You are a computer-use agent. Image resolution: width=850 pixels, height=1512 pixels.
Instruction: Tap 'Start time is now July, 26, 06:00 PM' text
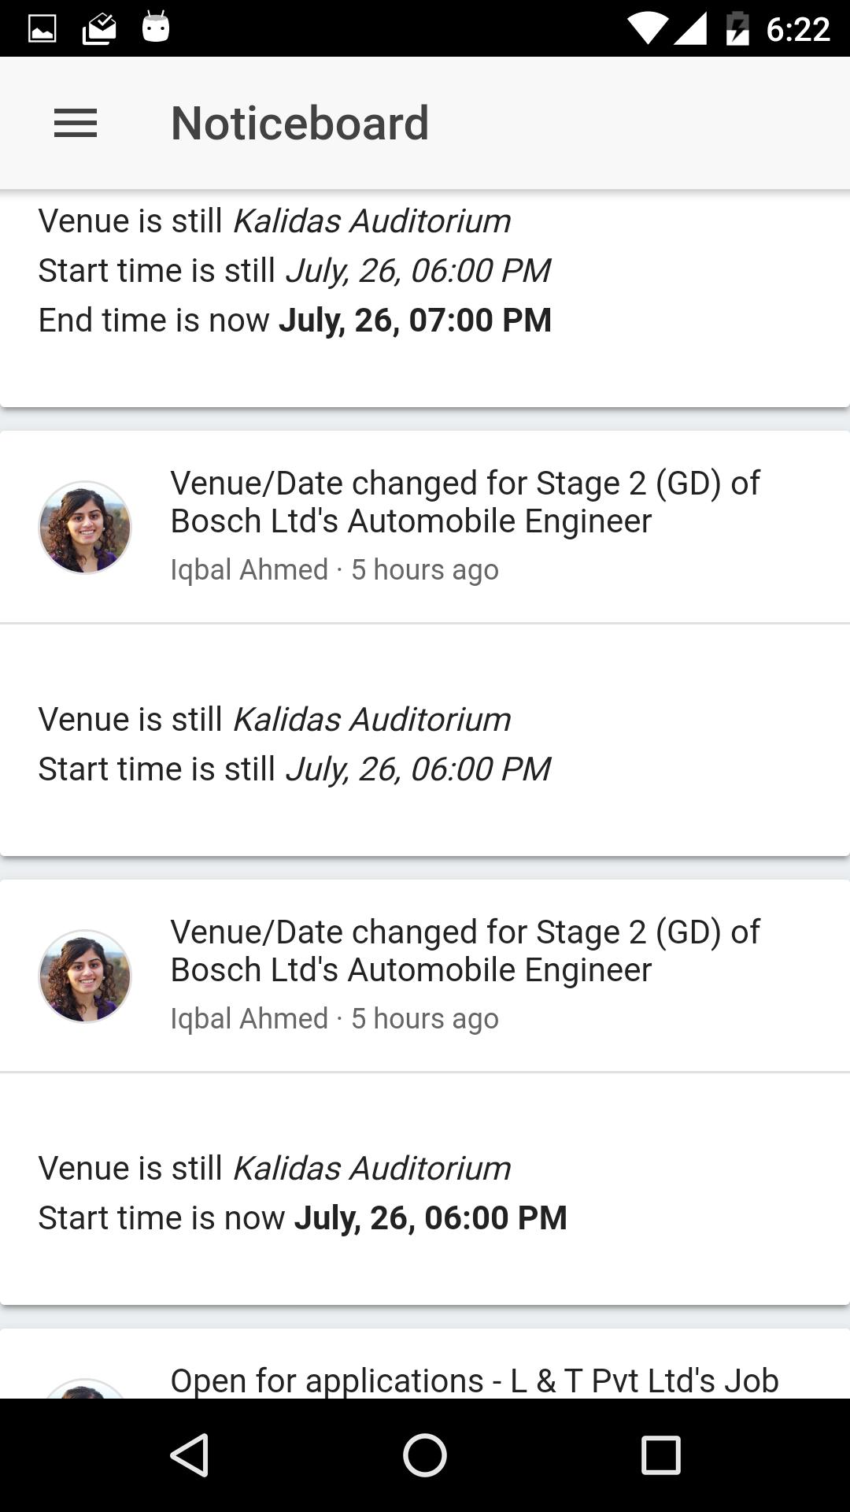[303, 1218]
